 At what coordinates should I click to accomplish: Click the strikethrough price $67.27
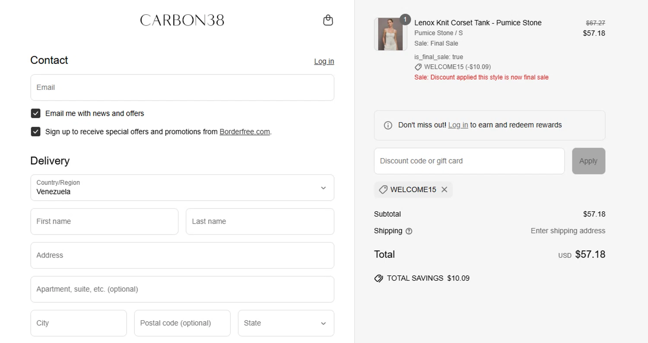pyautogui.click(x=595, y=23)
